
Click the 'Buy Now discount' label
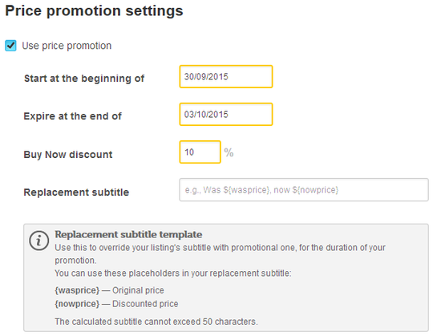[68, 154]
